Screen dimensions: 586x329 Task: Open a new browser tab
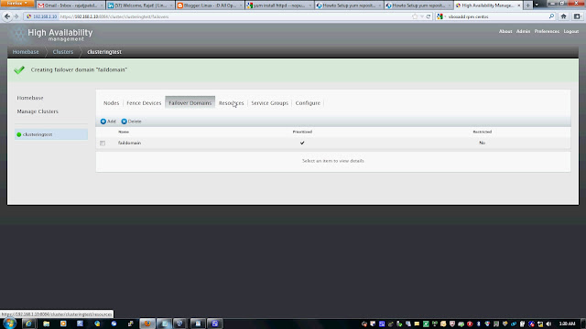(527, 5)
